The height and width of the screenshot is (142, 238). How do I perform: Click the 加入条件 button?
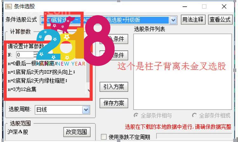tap(114, 39)
